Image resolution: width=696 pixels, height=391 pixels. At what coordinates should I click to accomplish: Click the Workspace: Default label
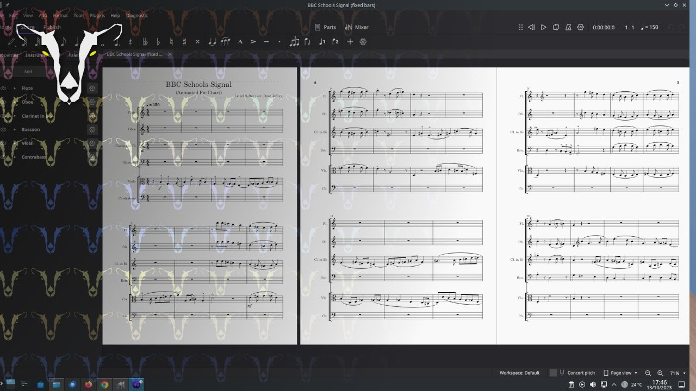tap(519, 373)
